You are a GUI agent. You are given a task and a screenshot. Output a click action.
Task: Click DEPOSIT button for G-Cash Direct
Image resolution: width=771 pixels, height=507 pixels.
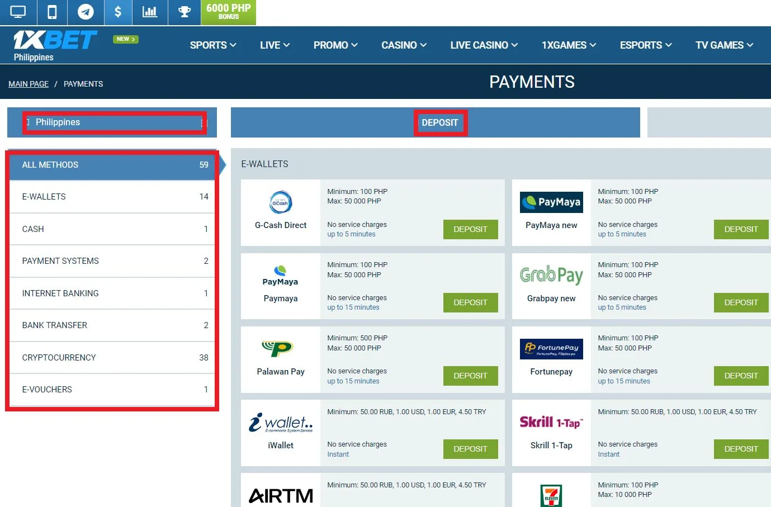pyautogui.click(x=471, y=229)
